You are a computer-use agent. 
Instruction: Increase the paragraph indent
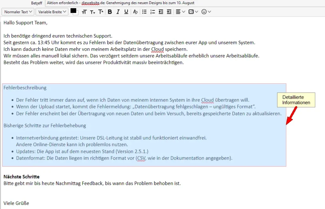(169, 12)
